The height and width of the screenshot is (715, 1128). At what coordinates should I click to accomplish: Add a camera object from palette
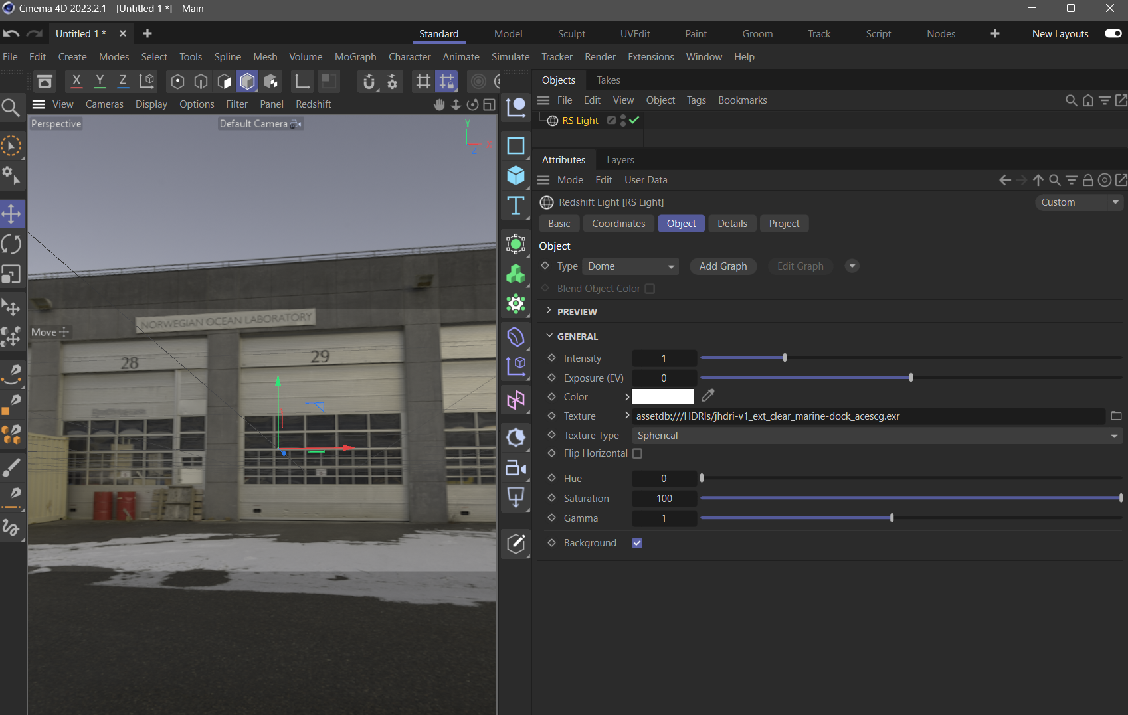point(516,468)
